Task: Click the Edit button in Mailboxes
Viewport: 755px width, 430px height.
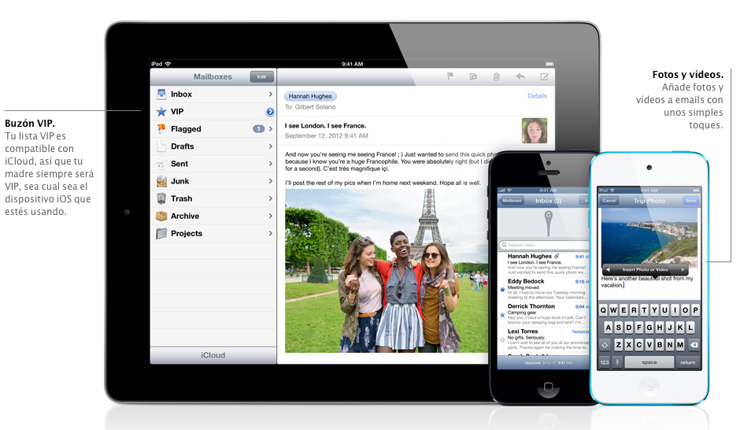Action: 261,76
